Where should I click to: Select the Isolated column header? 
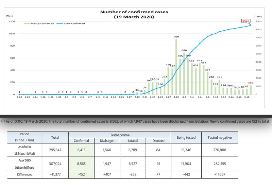[132, 141]
